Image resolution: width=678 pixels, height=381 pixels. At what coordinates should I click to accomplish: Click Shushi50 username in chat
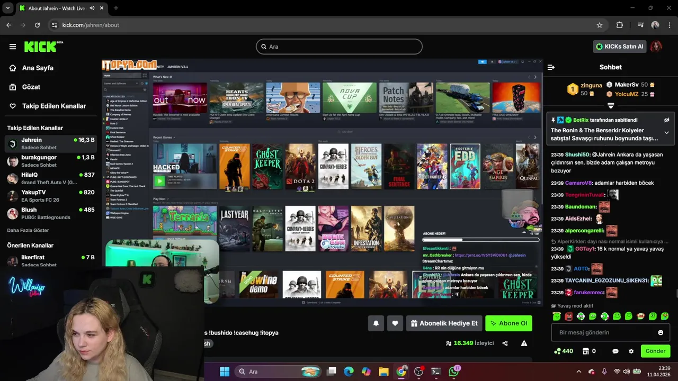(577, 155)
